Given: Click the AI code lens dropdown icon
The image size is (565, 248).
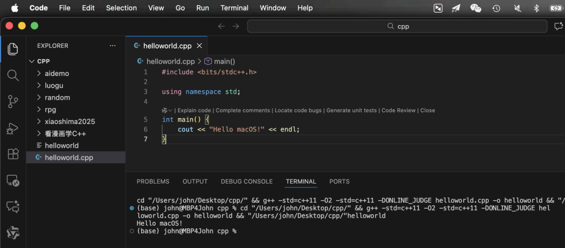Looking at the screenshot, I should 167,110.
